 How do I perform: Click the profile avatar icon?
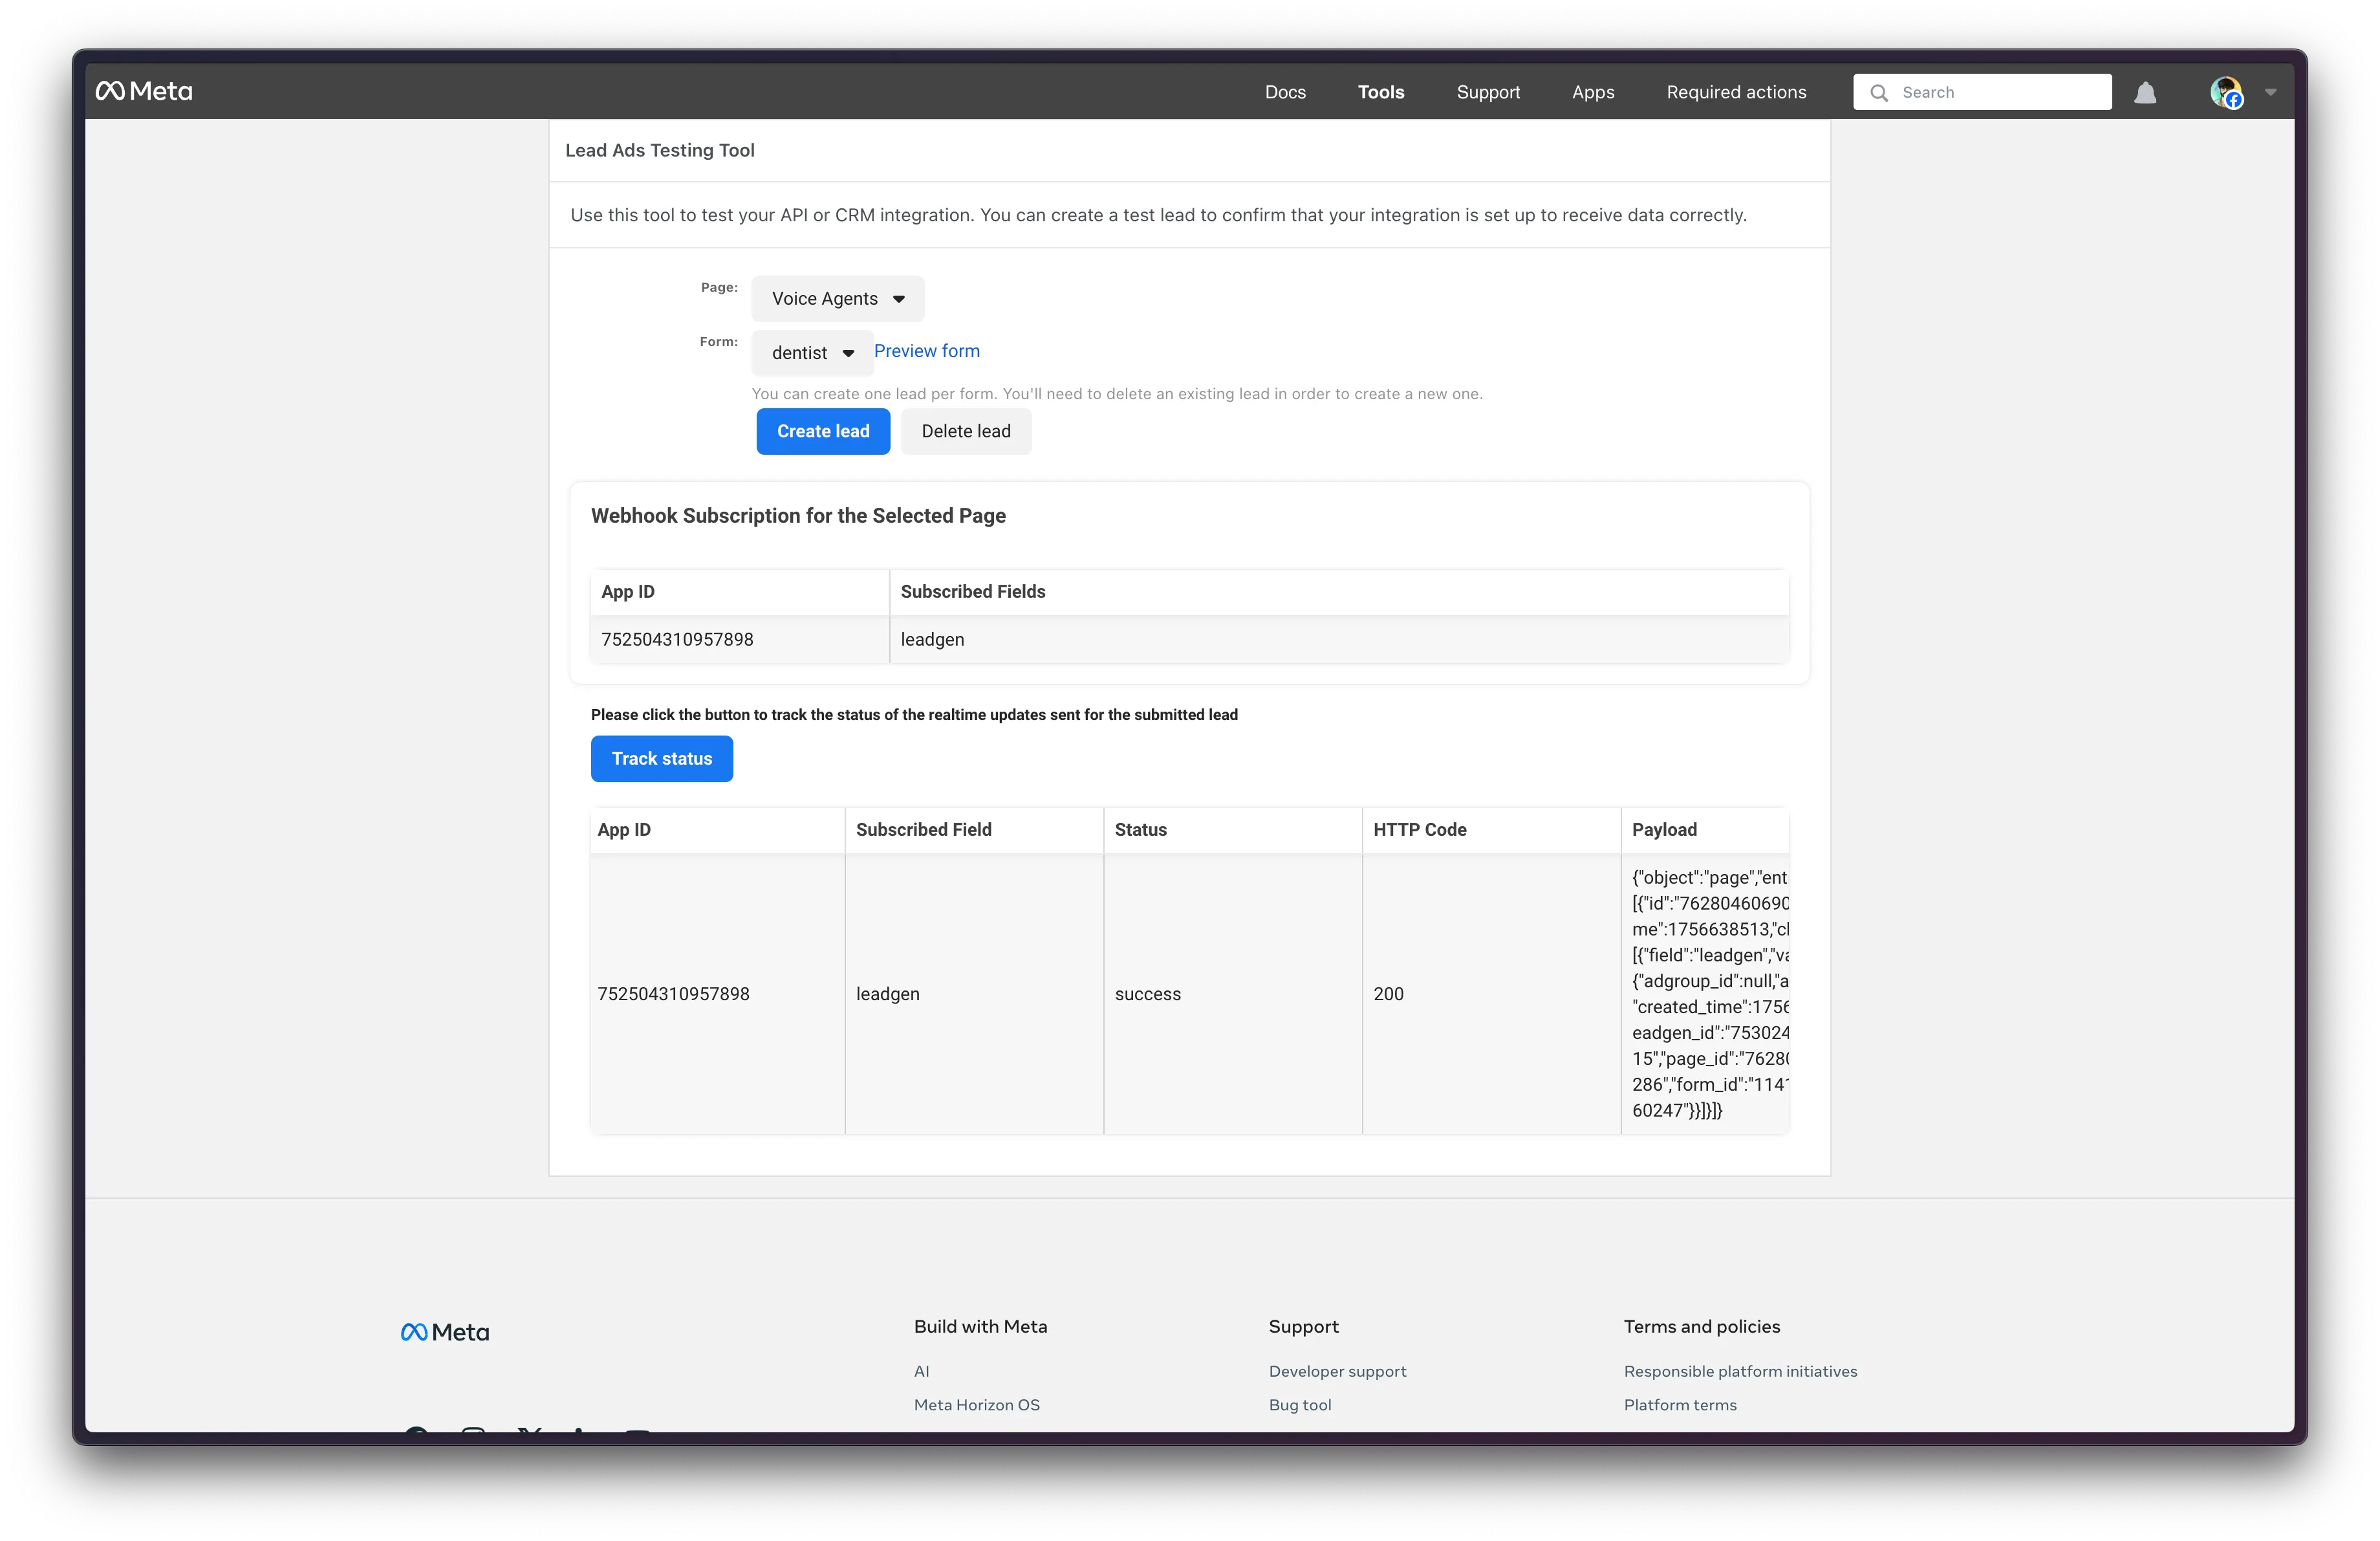[2226, 92]
